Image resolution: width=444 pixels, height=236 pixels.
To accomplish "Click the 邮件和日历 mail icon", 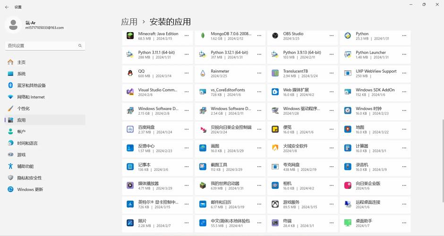I will 203,204.
